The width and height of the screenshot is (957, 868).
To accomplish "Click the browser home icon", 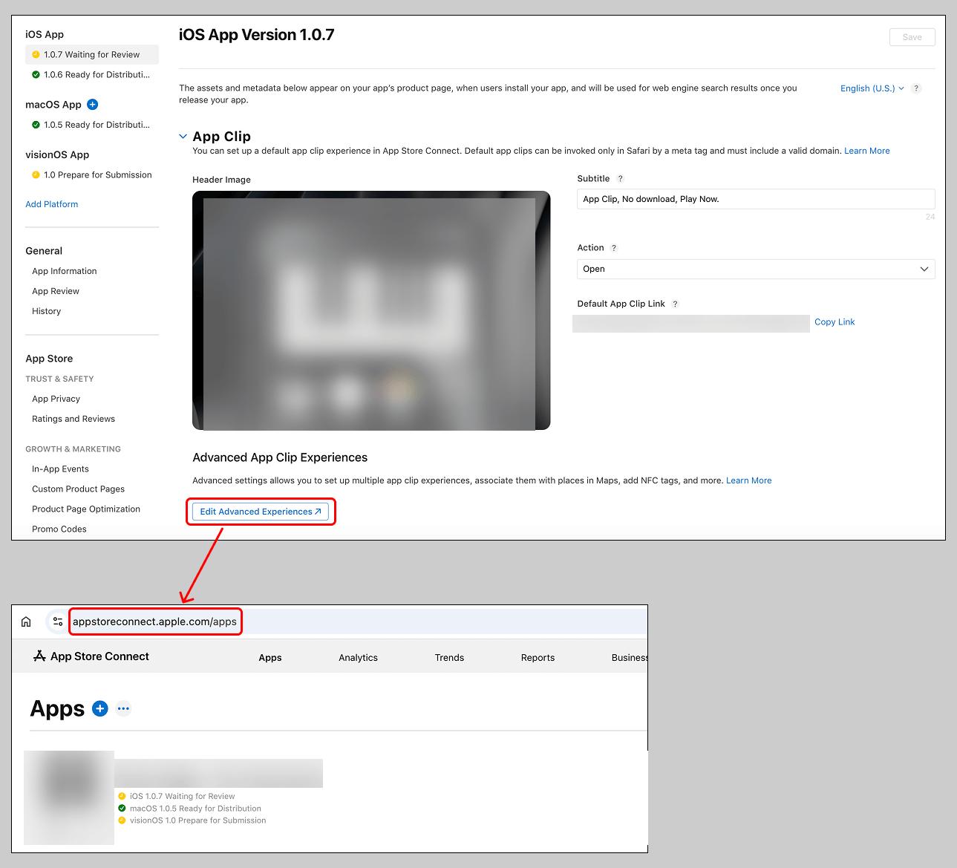I will (x=26, y=621).
